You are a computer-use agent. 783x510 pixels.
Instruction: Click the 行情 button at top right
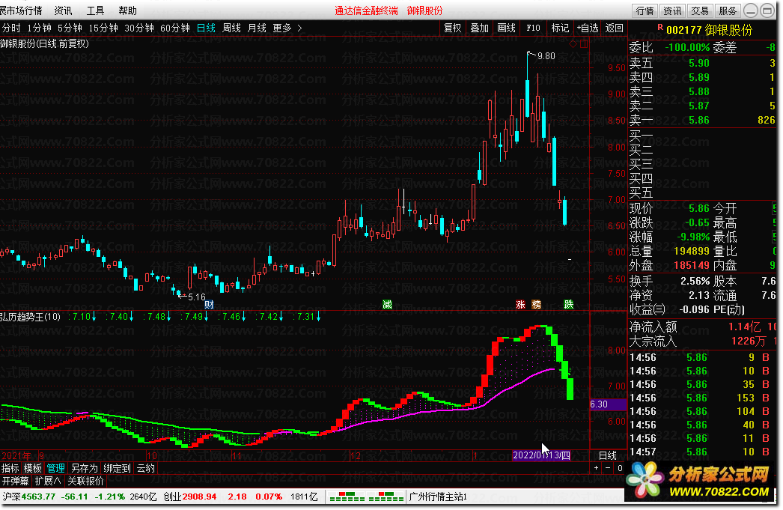tap(645, 10)
